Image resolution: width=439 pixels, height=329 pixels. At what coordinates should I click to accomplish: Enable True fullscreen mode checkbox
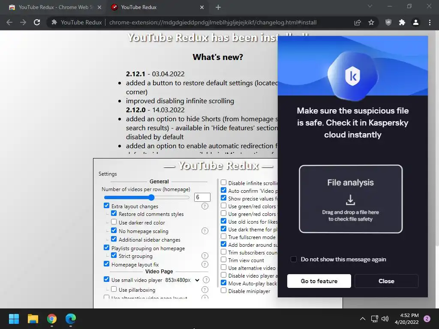tap(223, 236)
